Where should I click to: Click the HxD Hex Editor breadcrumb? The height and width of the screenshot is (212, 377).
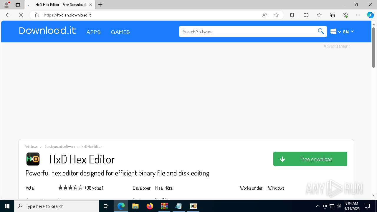[92, 147]
